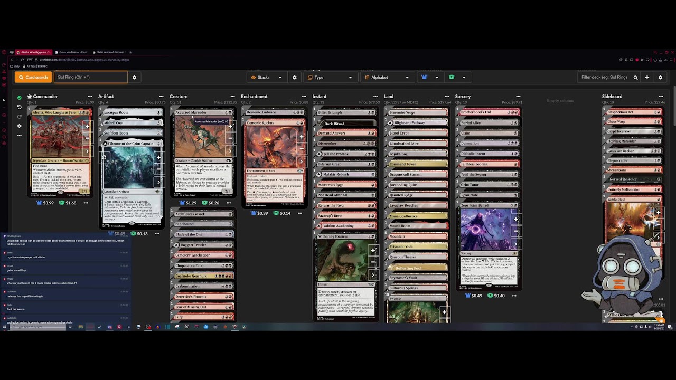Decrease quantity of Alesha commander card
The height and width of the screenshot is (380, 676).
[x=87, y=138]
